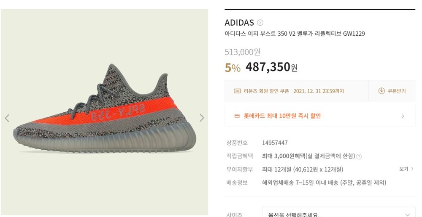Click the product number 14957447

(275, 143)
